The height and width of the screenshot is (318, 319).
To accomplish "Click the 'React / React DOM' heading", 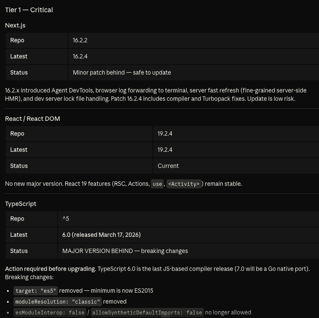I will coord(33,119).
